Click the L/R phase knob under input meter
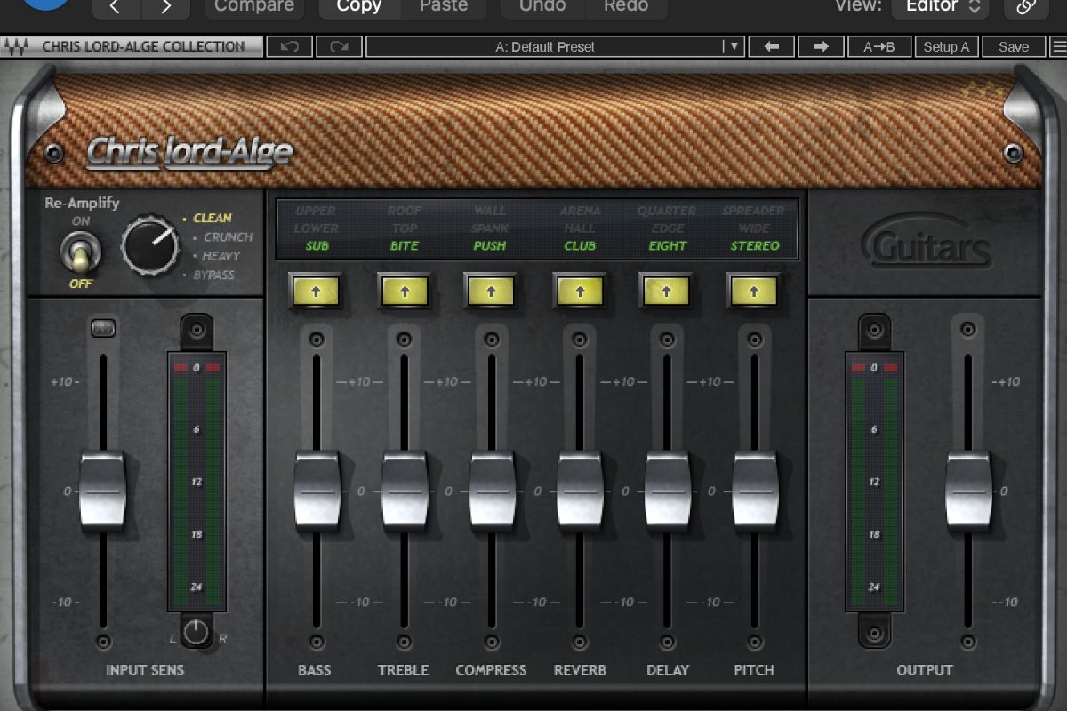Image resolution: width=1067 pixels, height=711 pixels. click(196, 633)
